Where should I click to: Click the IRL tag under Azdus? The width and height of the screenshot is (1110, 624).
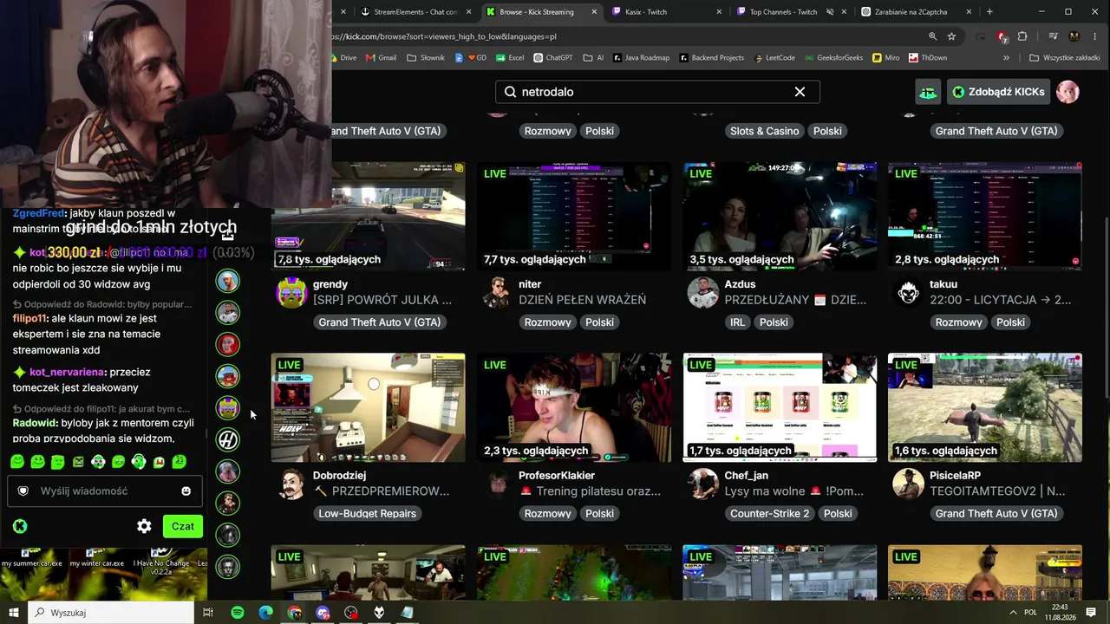736,322
